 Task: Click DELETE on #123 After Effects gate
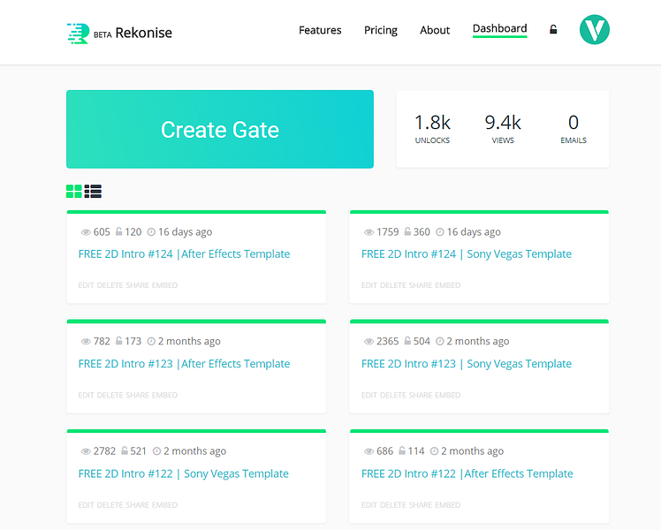pos(110,395)
